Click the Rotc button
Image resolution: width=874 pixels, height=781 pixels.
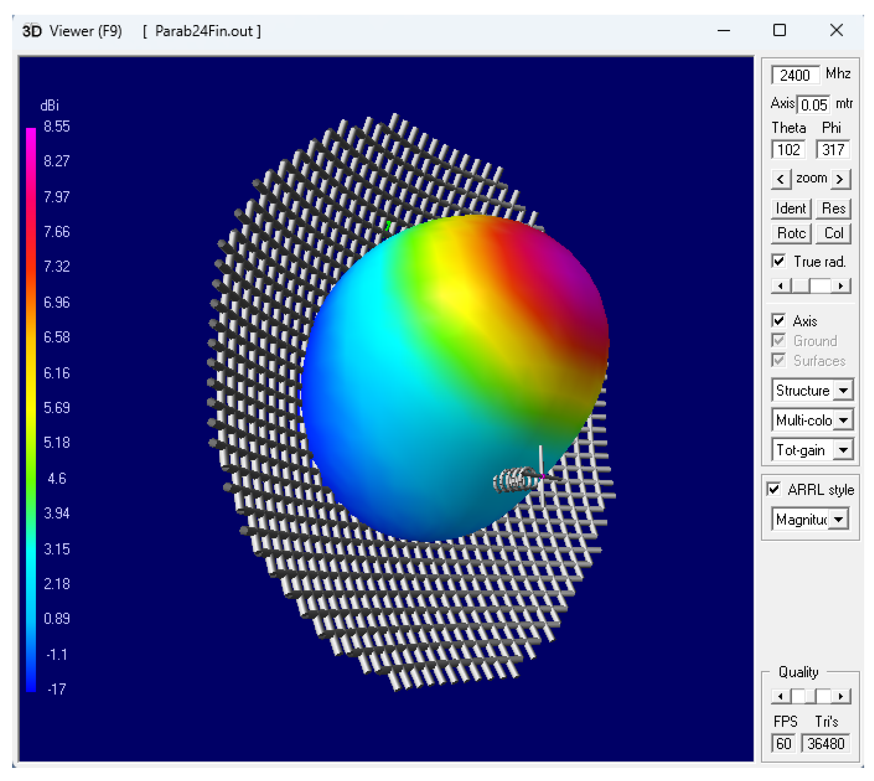click(x=791, y=233)
